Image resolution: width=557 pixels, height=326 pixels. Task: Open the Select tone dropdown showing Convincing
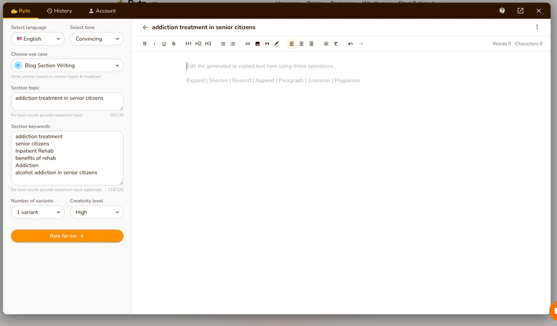tap(97, 39)
